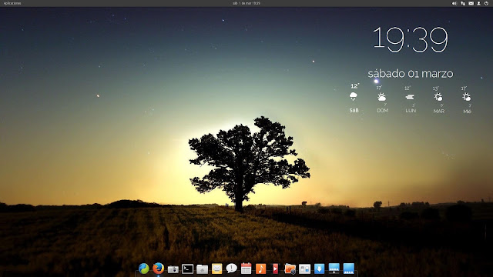Open the messages envelope indicator
Image resolution: width=493 pixels, height=277 pixels.
[x=471, y=3]
